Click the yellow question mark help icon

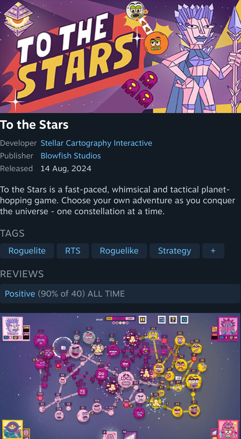point(173,319)
